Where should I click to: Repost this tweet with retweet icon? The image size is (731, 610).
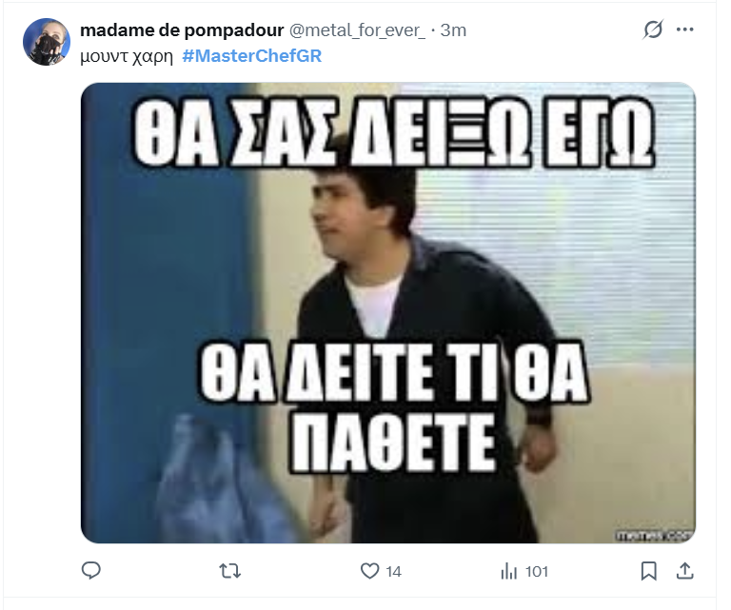coord(229,571)
